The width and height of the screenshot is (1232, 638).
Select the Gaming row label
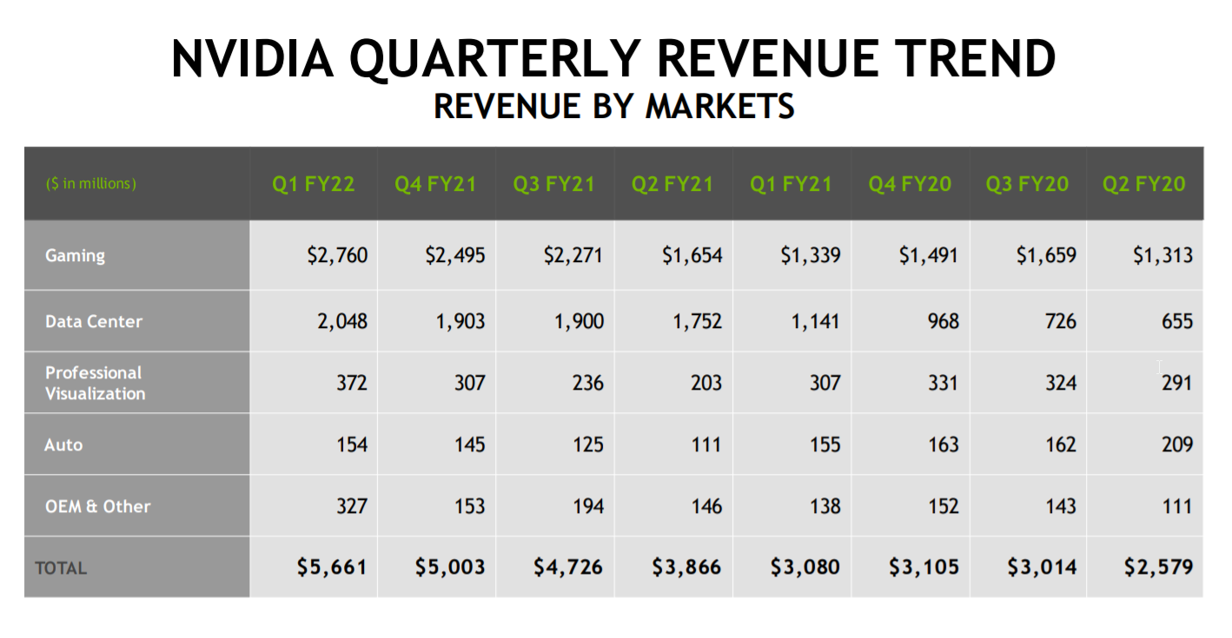76,255
